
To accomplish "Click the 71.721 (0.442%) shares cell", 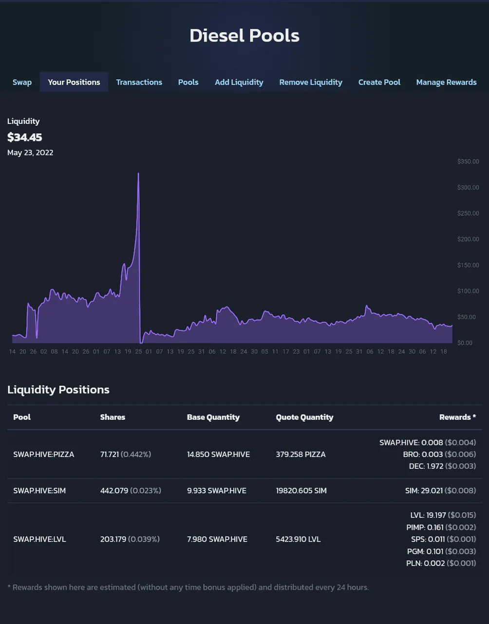I will click(126, 454).
